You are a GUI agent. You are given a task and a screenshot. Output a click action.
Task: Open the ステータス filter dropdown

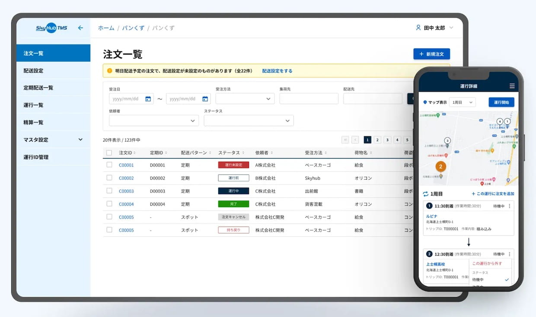(x=249, y=121)
